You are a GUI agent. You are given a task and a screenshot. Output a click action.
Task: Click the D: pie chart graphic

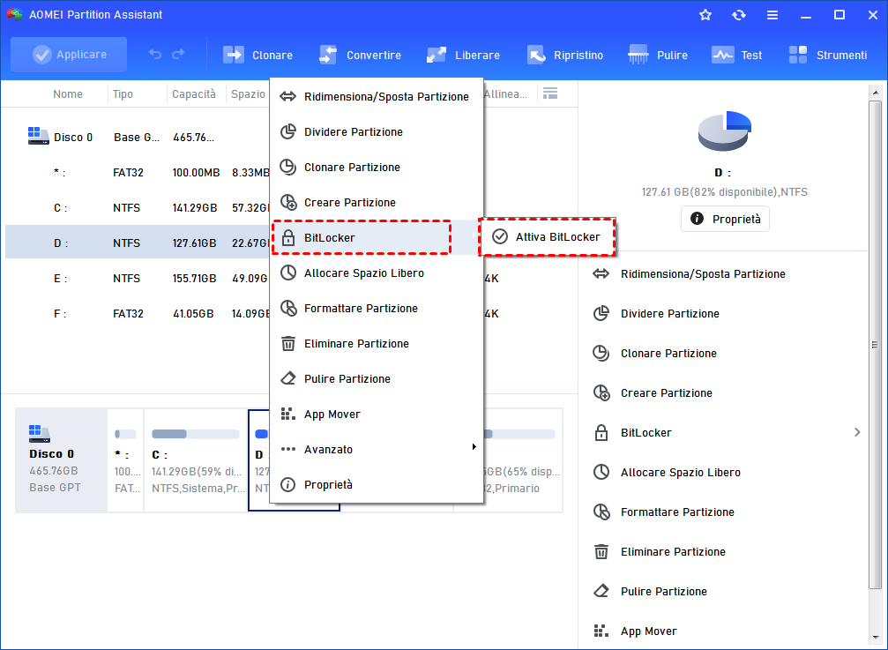(x=724, y=131)
